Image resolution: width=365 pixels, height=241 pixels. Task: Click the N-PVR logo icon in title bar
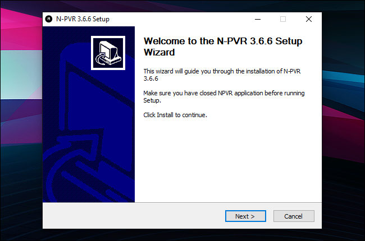tap(49, 19)
